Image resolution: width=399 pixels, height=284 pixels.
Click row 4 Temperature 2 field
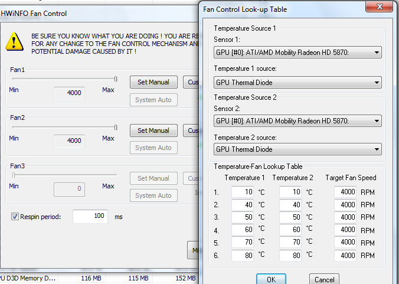pos(290,229)
